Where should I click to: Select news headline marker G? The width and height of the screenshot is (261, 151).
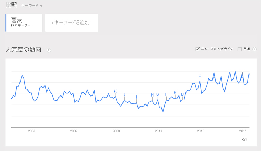[x=158, y=94]
